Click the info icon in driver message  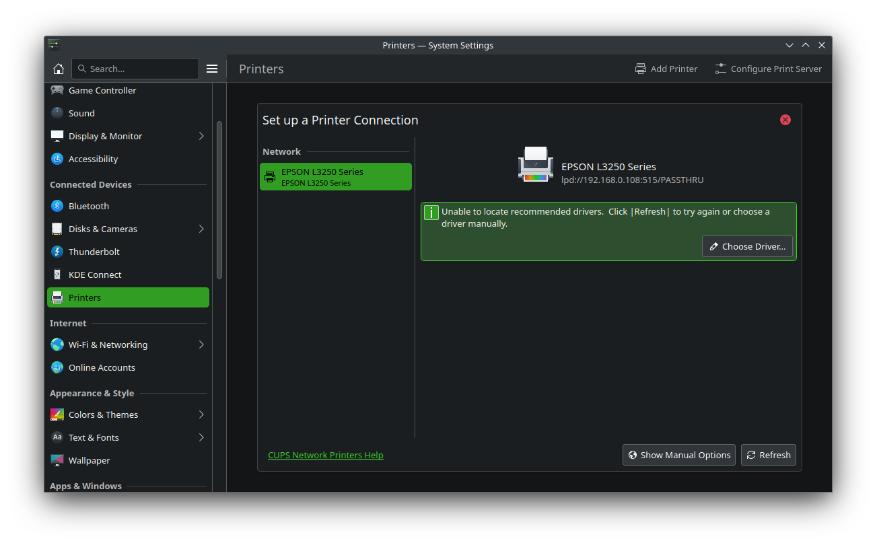pyautogui.click(x=431, y=213)
